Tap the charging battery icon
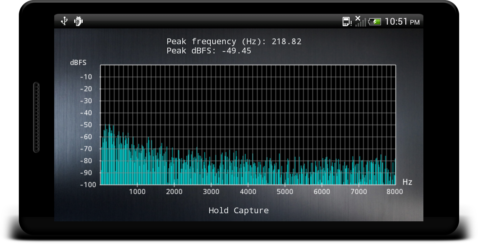 tap(375, 22)
